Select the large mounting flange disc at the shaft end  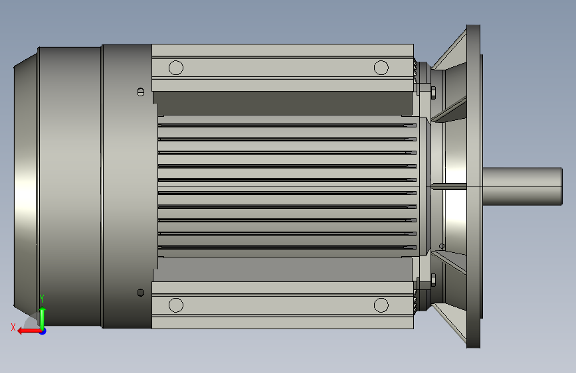click(474, 186)
